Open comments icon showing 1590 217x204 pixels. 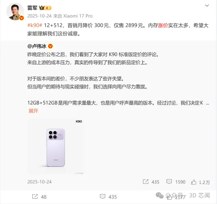click(x=169, y=182)
